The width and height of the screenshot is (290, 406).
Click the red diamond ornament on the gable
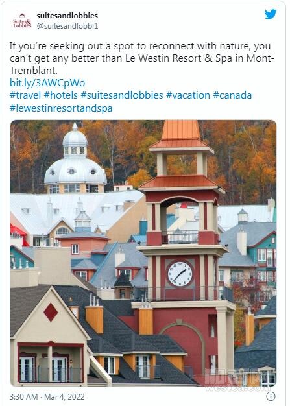(x=51, y=312)
